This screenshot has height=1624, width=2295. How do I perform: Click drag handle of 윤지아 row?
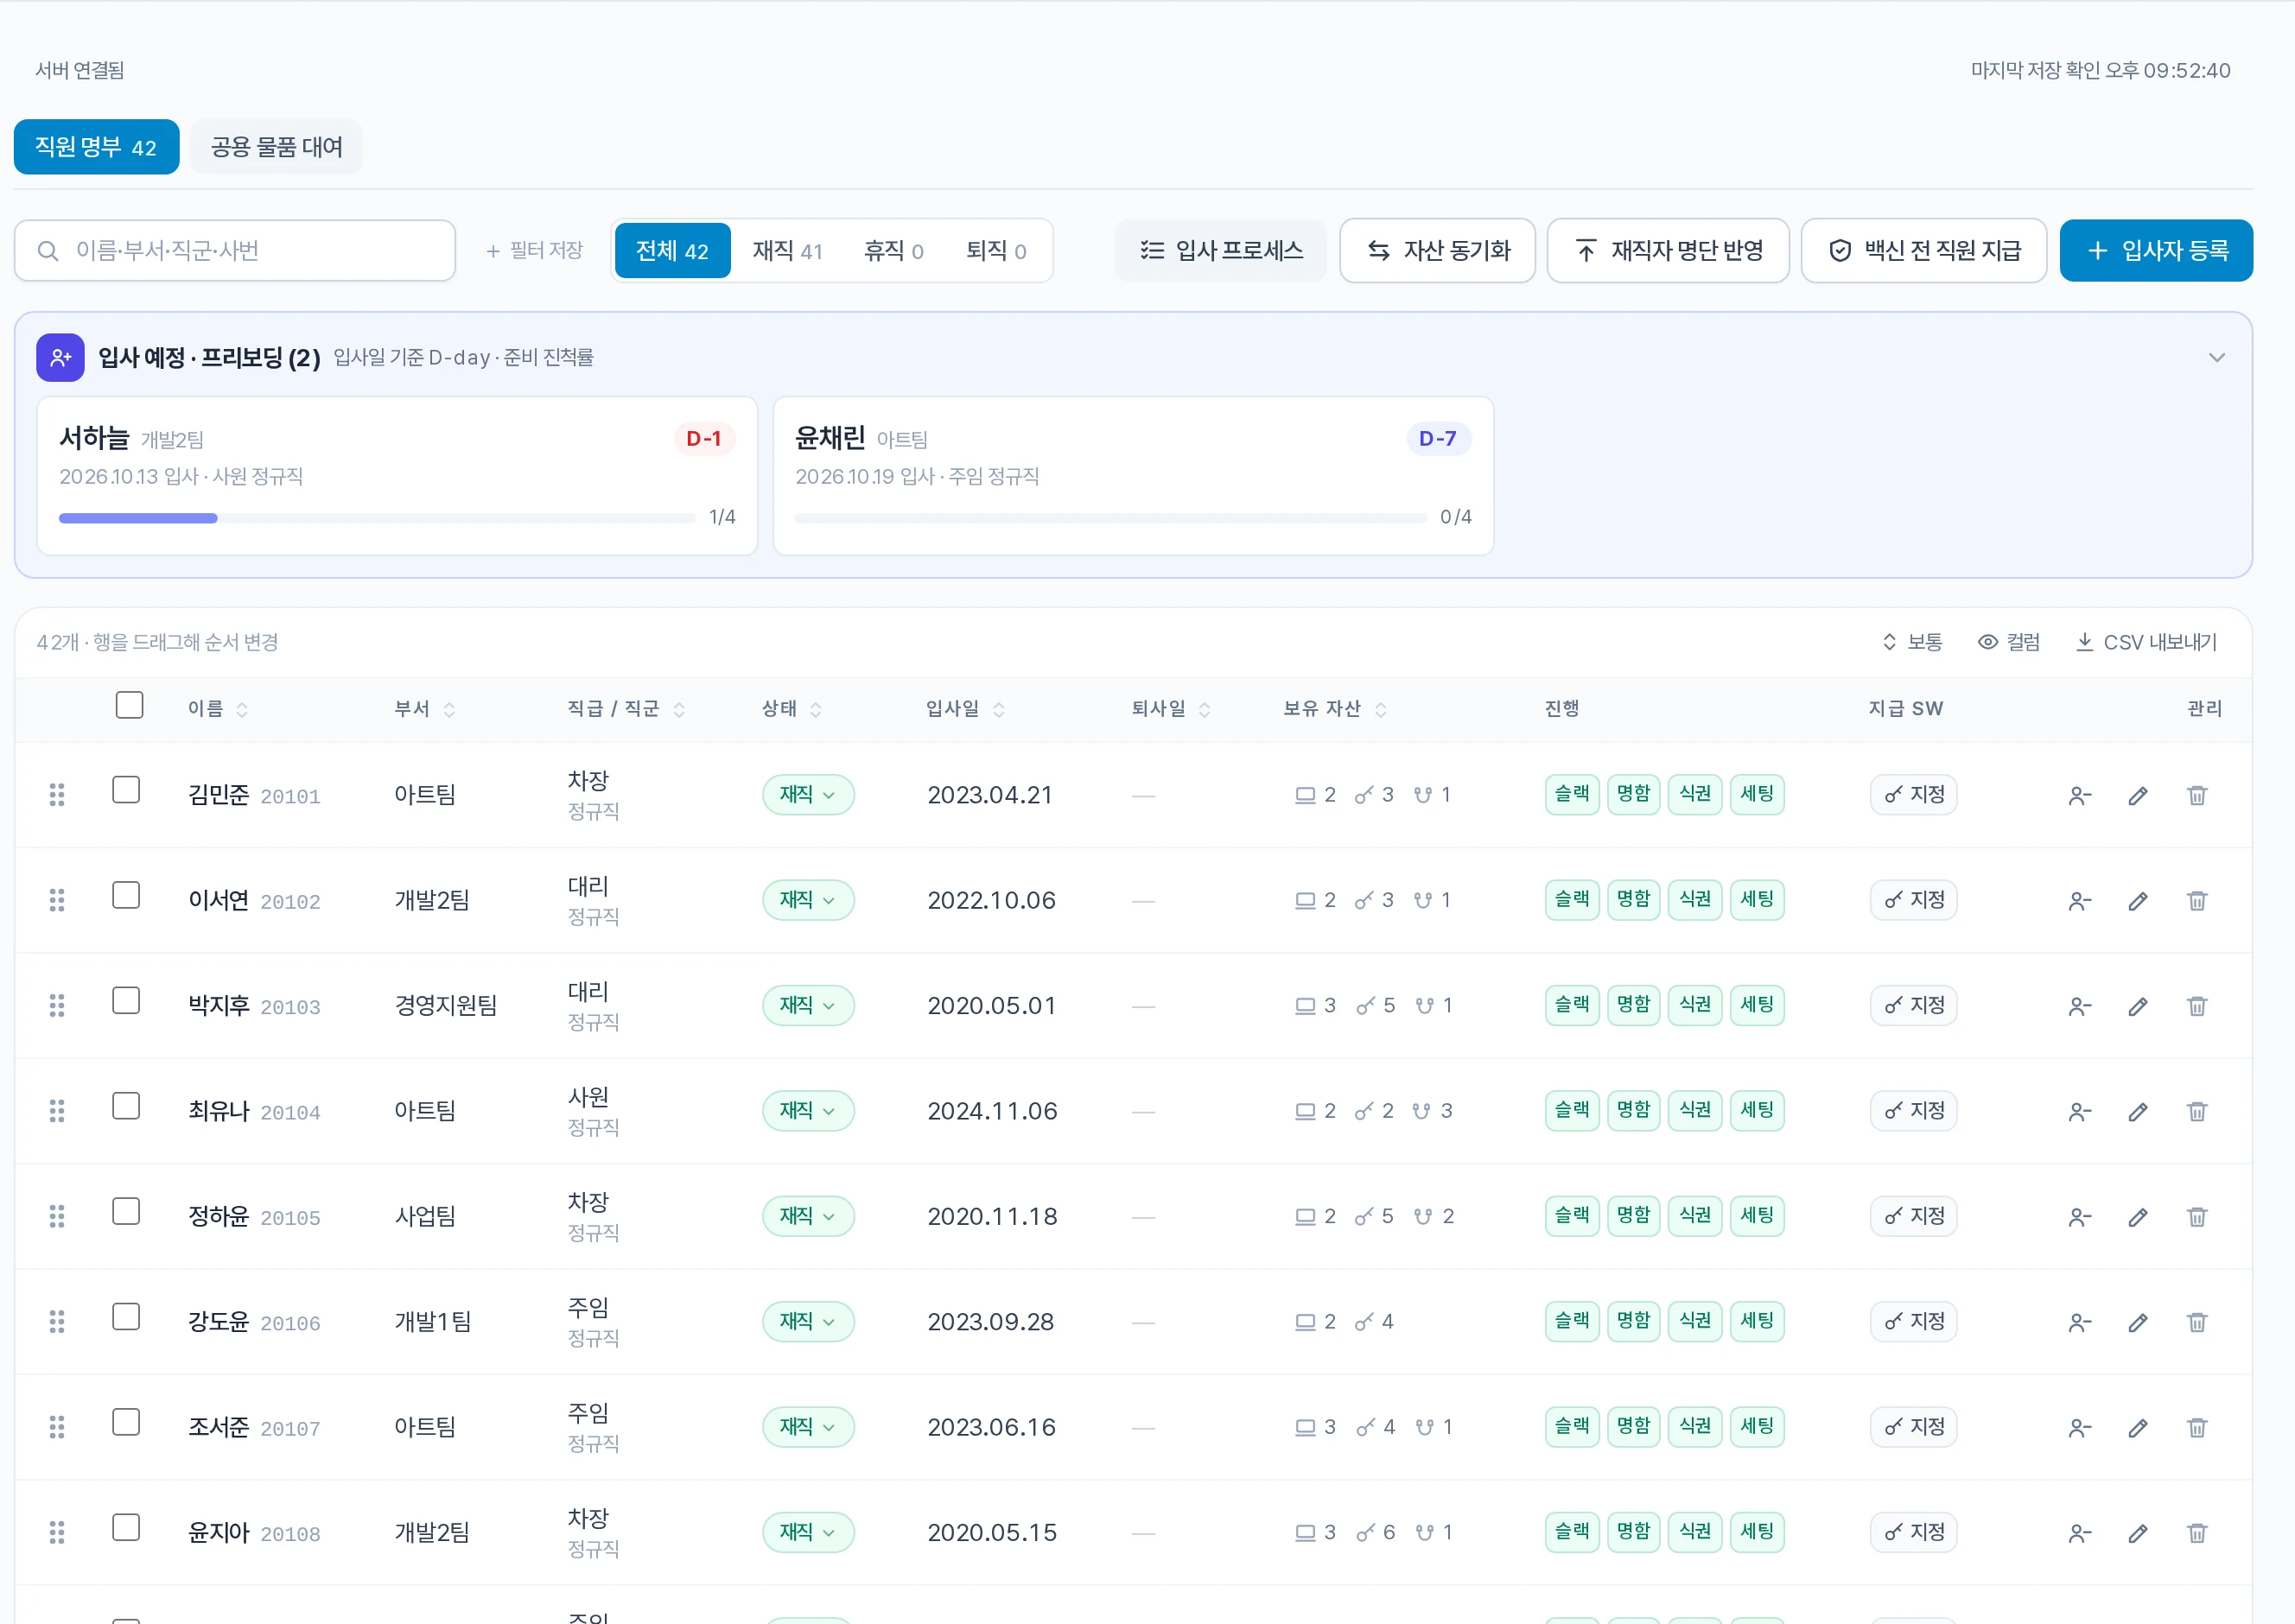[x=57, y=1533]
